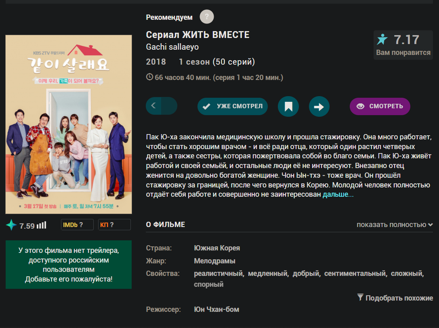Click the purple СМОТРЕТЬ button
Viewport: 439px width, 328px height.
(x=380, y=106)
